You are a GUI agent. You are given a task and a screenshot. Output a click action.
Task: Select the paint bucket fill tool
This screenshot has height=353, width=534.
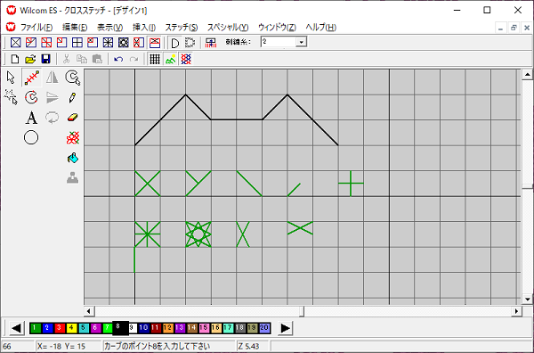[x=73, y=158]
